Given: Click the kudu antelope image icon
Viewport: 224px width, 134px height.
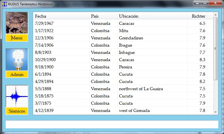Looking at the screenshot, I should click(17, 23).
